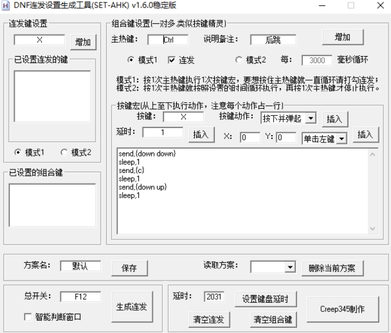391x333 pixels.
Task: Enable the 智能判断窗口 checkbox
Action: coord(27,317)
